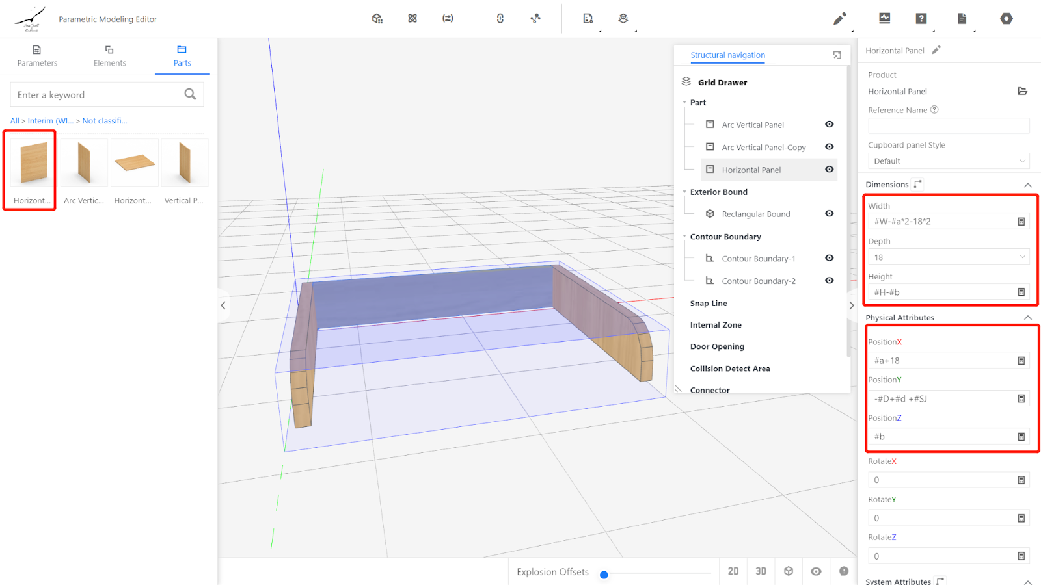Image resolution: width=1041 pixels, height=585 pixels.
Task: Click the pencil edit icon in top toolbar
Action: click(839, 19)
